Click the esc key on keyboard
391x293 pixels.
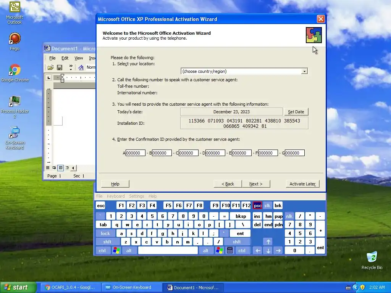(x=101, y=206)
